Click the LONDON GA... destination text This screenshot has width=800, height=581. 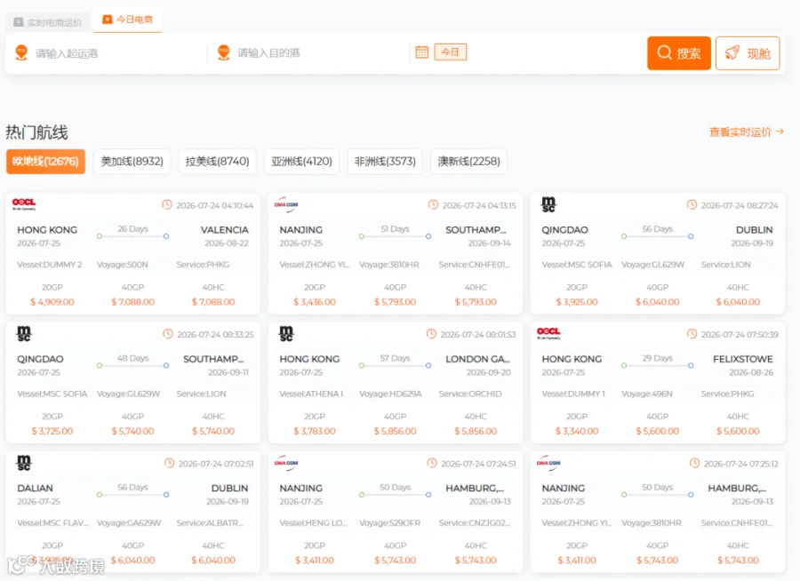[x=478, y=359]
